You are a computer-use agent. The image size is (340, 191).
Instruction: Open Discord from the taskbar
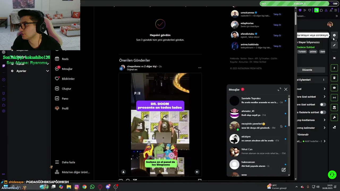(x=108, y=187)
